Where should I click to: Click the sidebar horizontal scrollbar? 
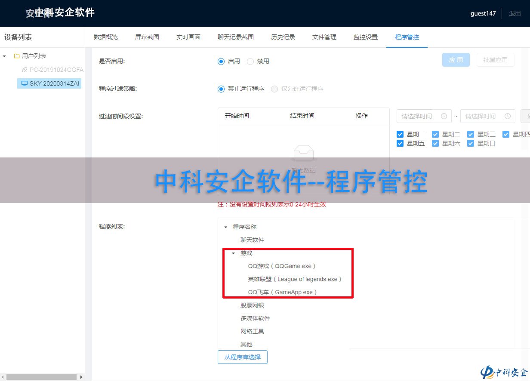click(42, 377)
